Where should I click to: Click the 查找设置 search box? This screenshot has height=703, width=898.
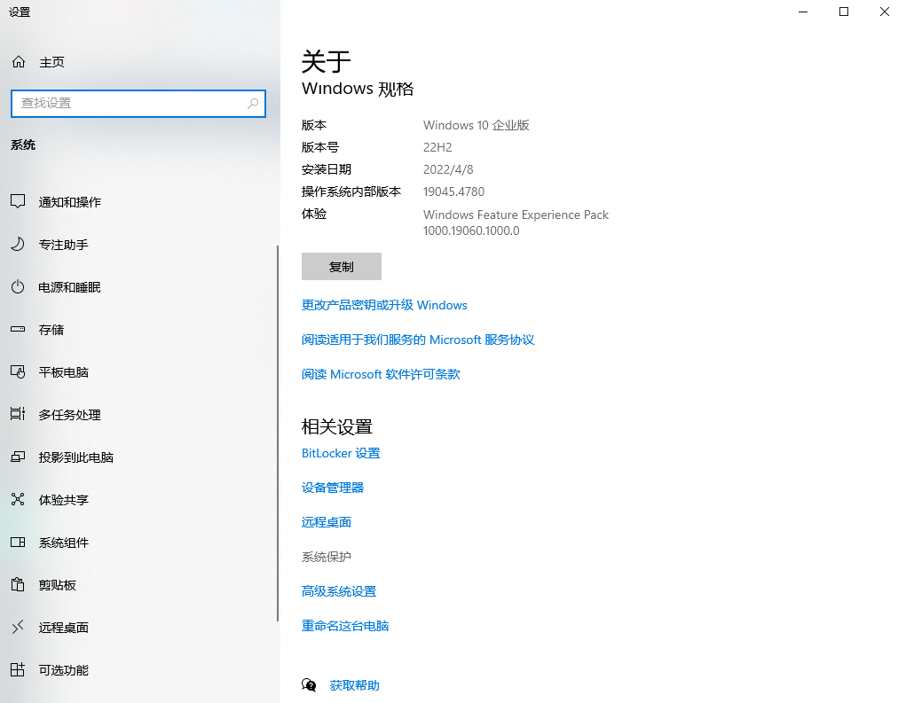tap(138, 104)
